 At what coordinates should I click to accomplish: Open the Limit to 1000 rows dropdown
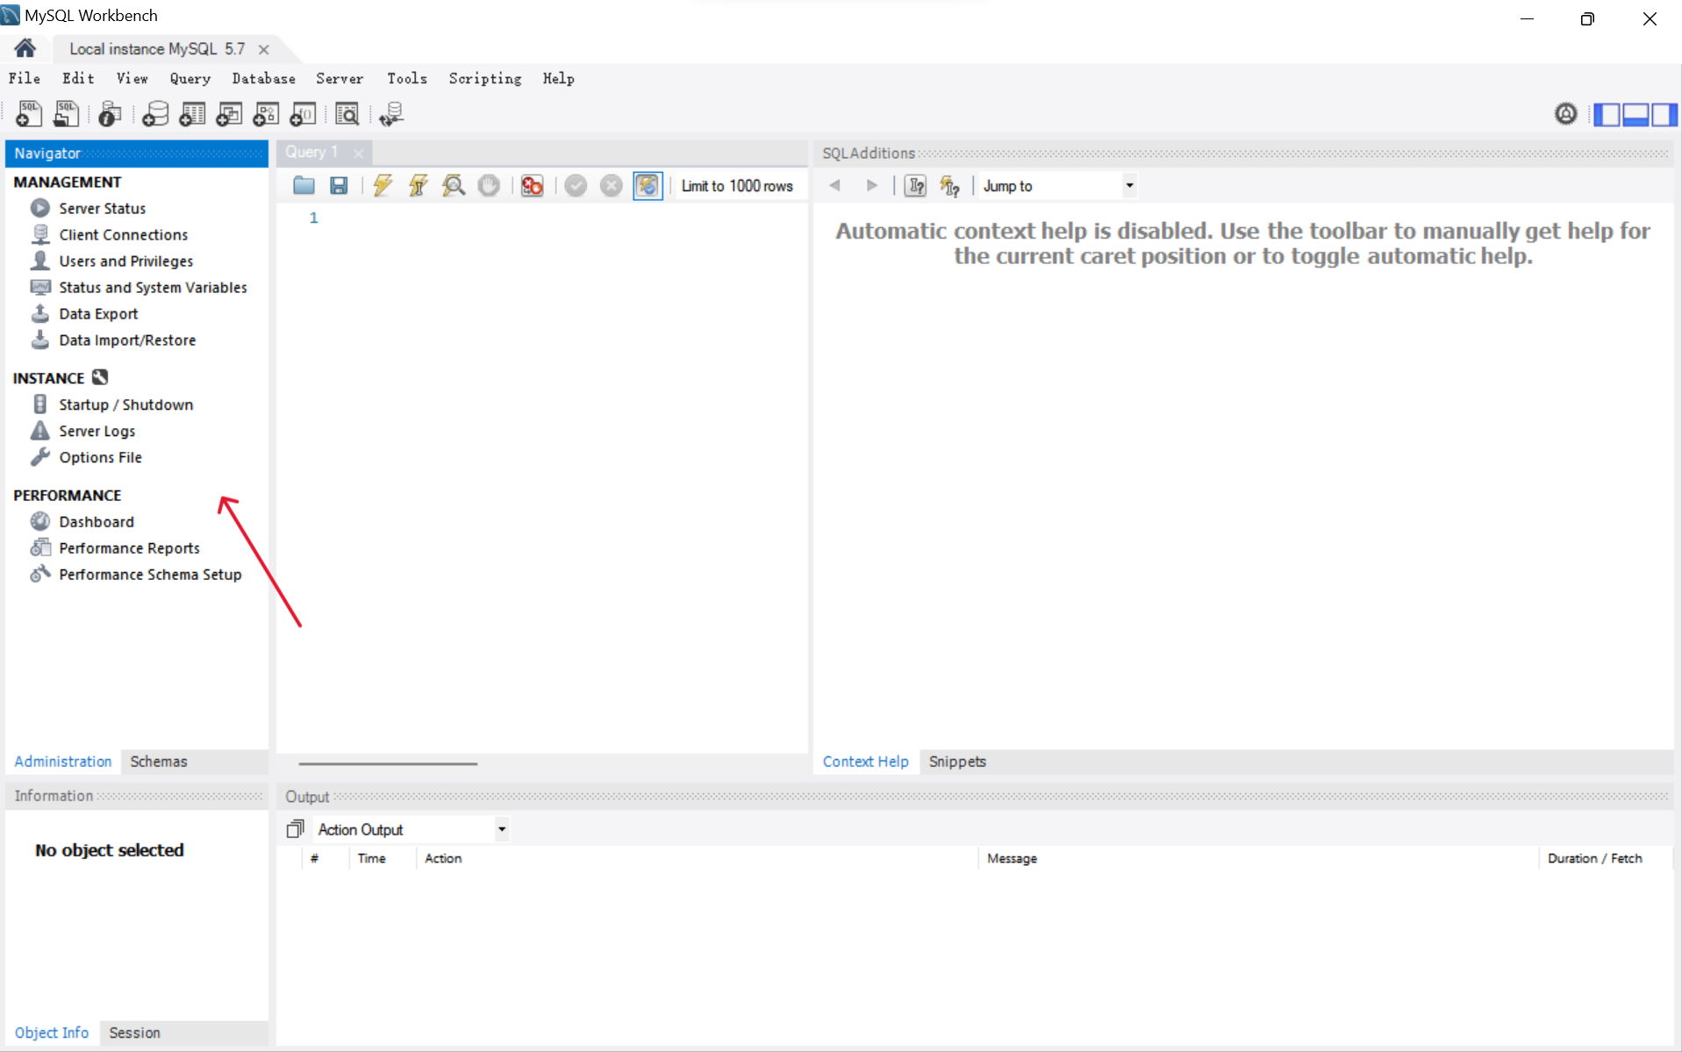(740, 185)
